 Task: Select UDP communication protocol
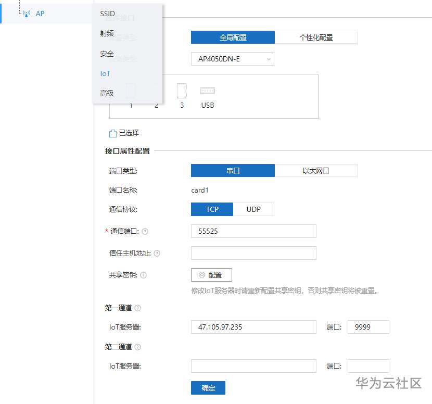253,209
